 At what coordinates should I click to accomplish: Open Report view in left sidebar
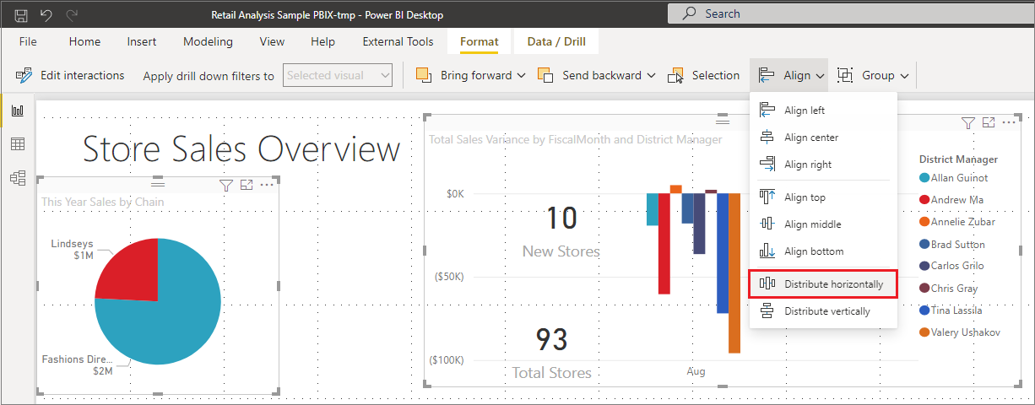(17, 111)
